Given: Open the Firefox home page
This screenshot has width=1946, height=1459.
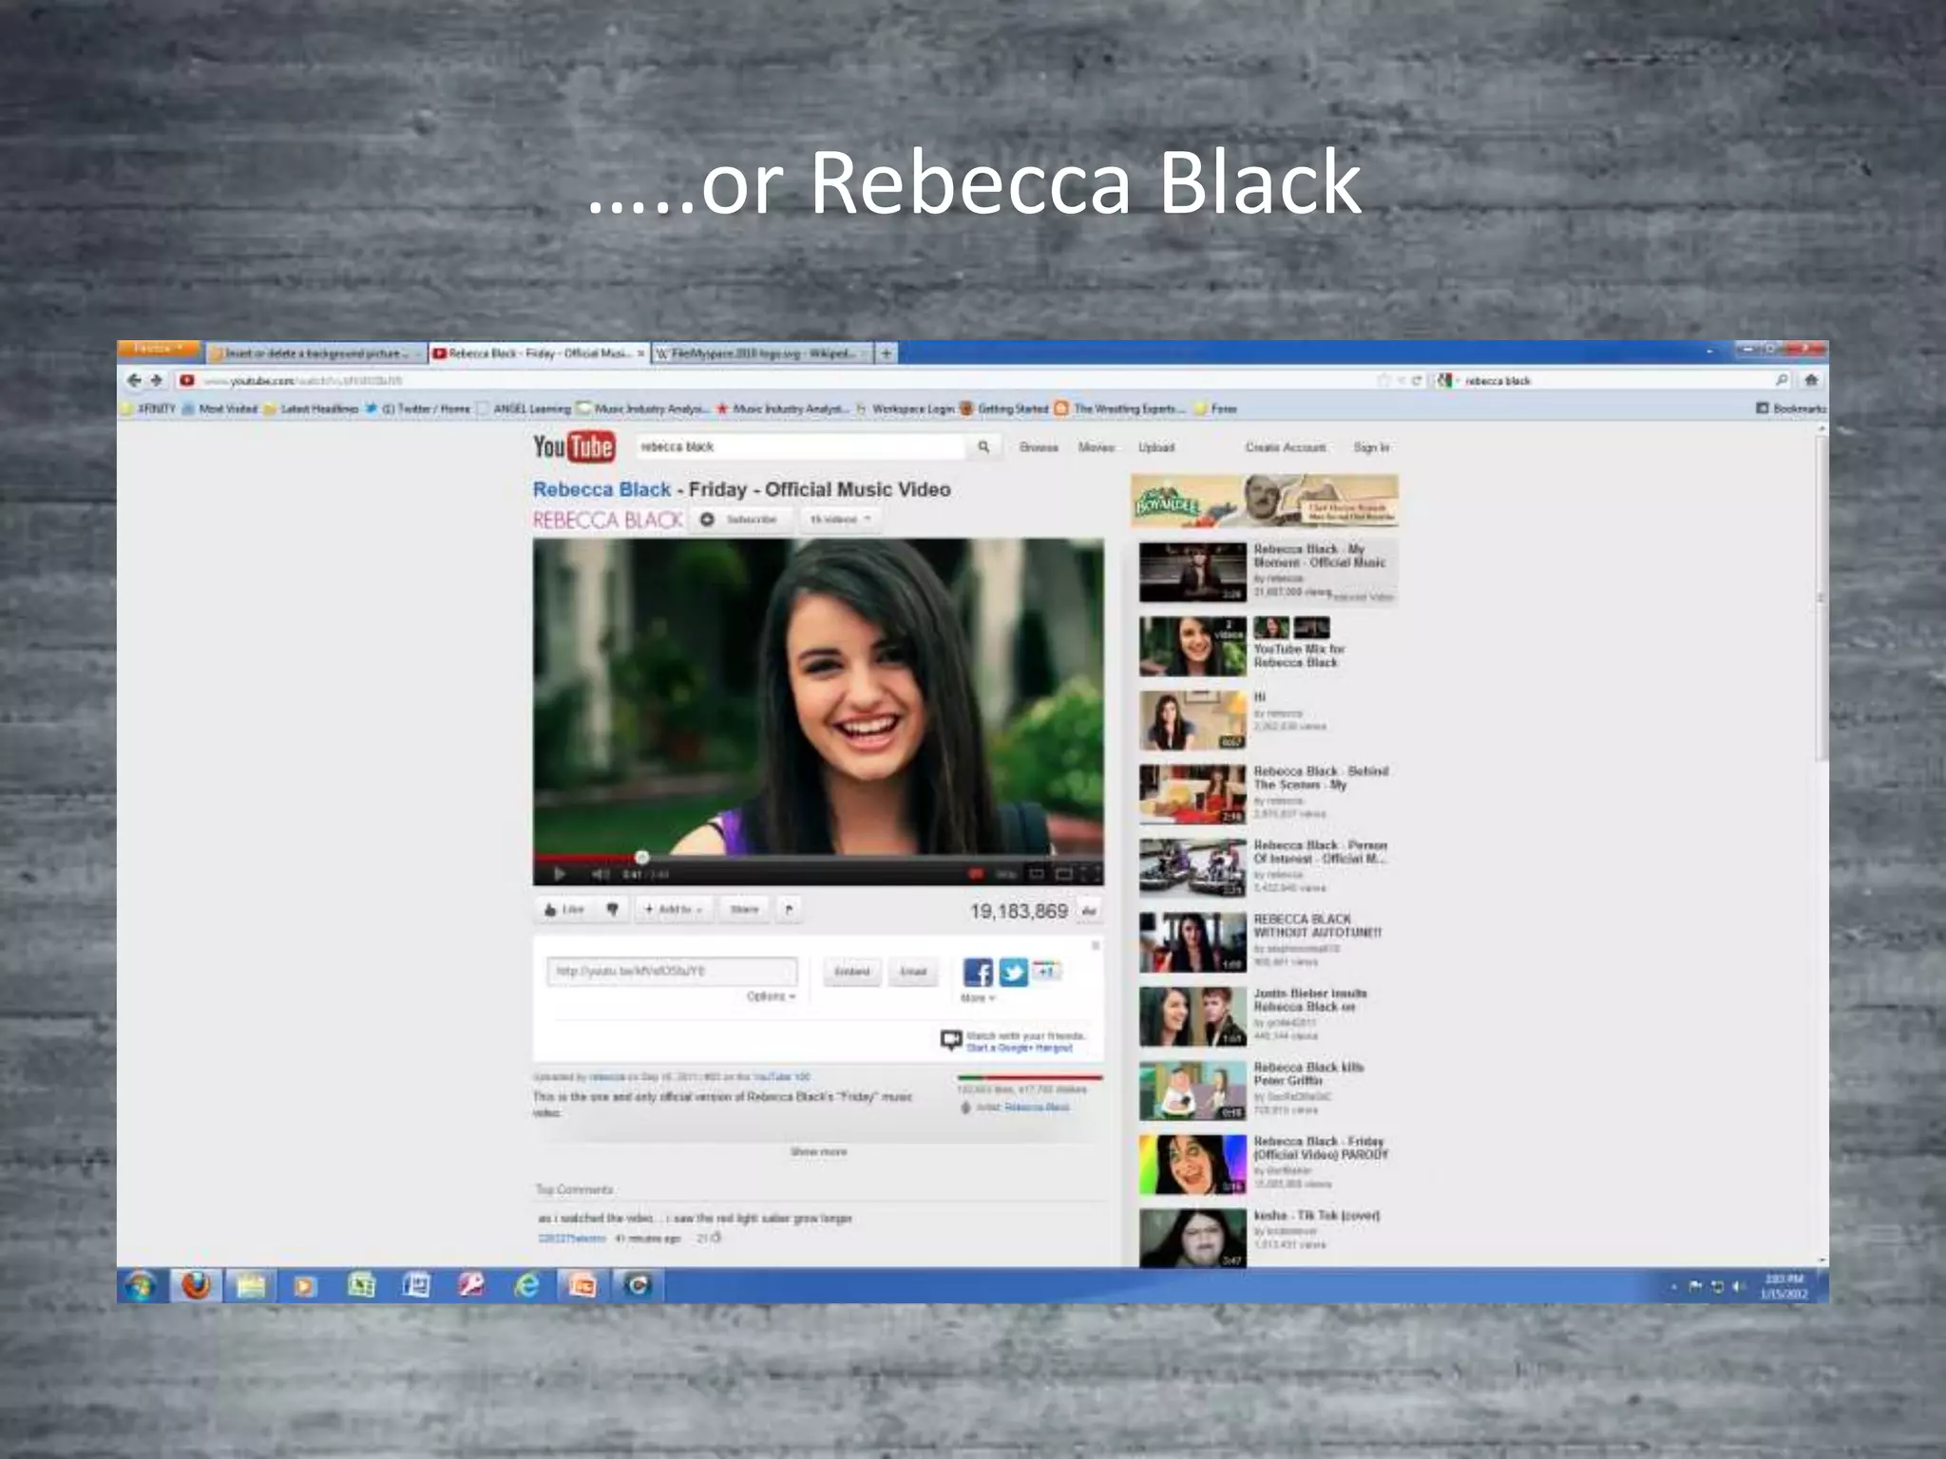Looking at the screenshot, I should tap(1811, 380).
